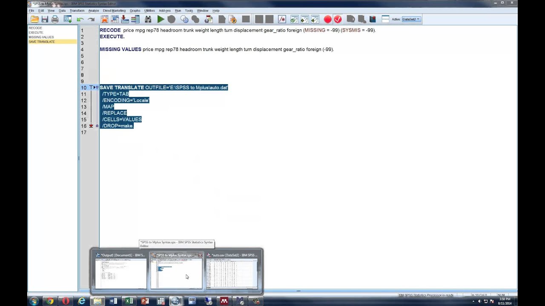The width and height of the screenshot is (545, 306).
Task: Select EXECUTE in the navigation pane
Action: 36,33
